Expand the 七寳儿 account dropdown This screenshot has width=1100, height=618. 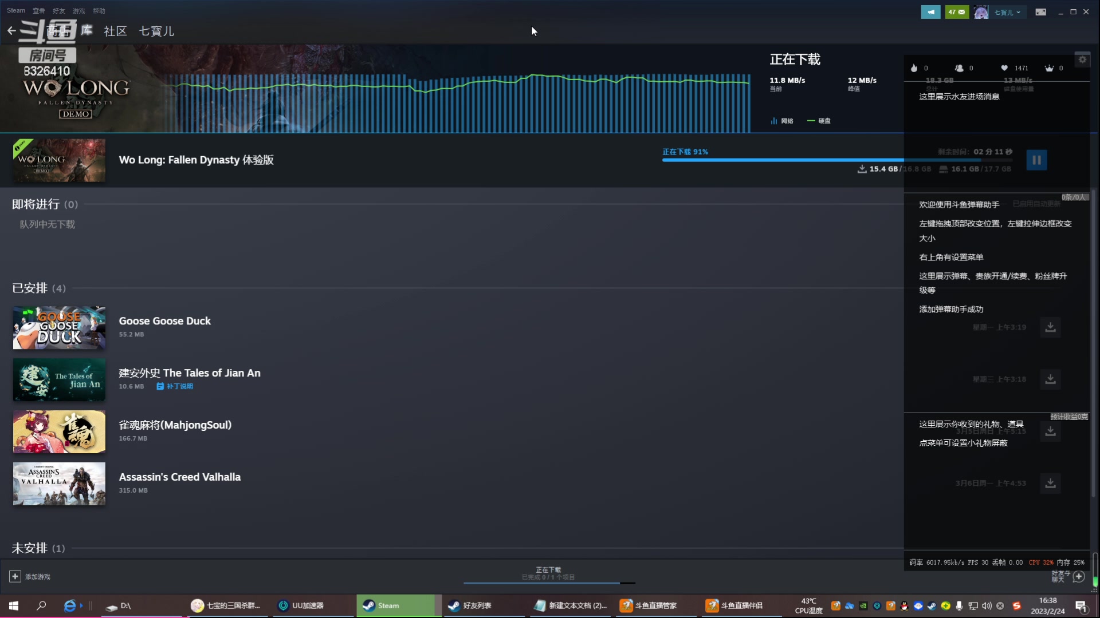1007,12
